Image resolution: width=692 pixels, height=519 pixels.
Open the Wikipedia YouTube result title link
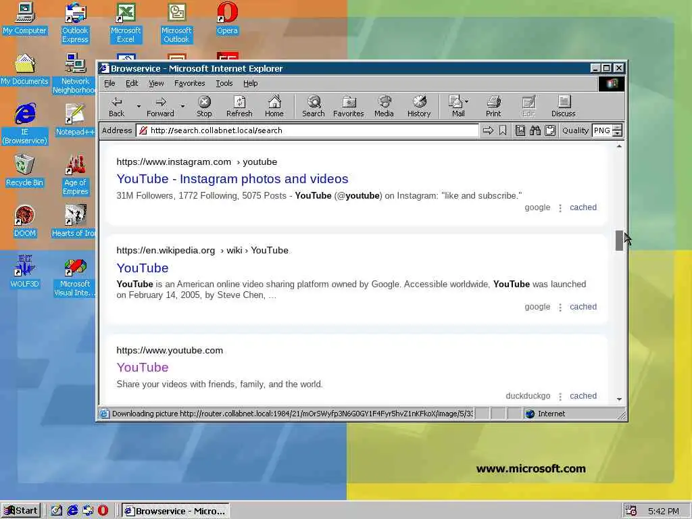tap(143, 268)
